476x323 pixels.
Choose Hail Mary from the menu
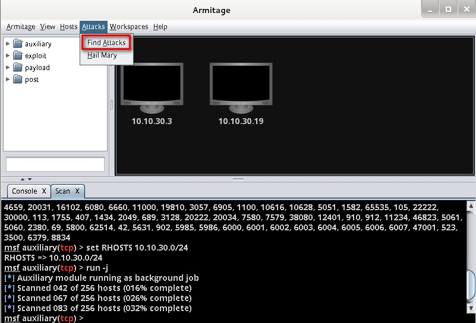coord(102,55)
